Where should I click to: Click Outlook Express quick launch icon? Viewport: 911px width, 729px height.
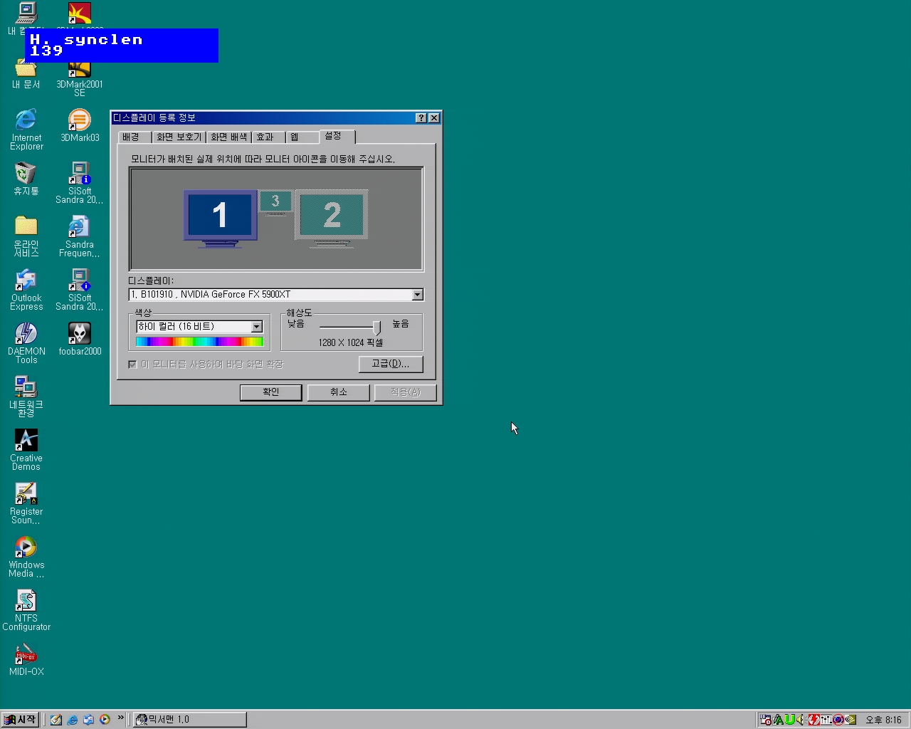coord(88,720)
